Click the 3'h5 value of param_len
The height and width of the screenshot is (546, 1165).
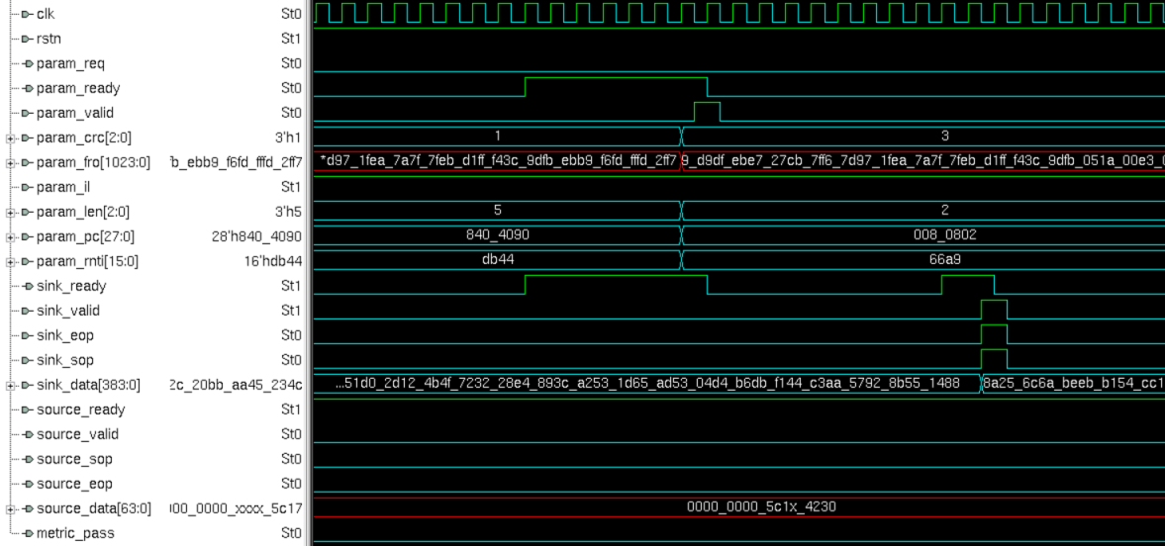(288, 213)
